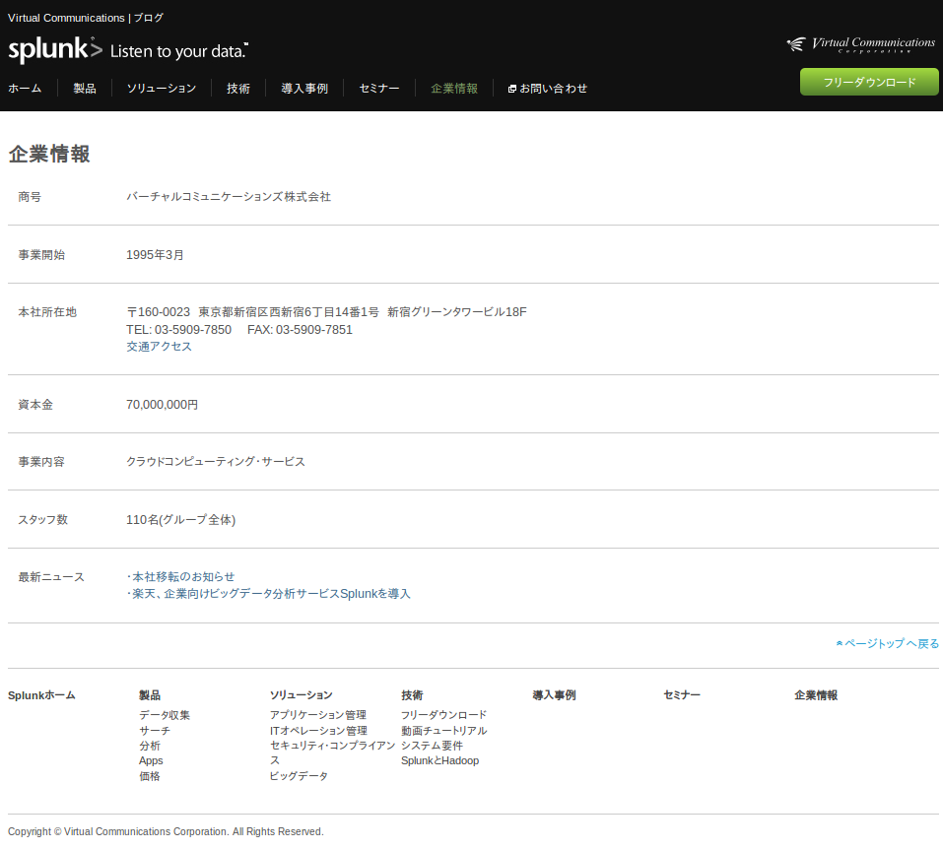Open the footer フリーダウンロード link
Screen dimensions: 943x850
pyautogui.click(x=443, y=715)
